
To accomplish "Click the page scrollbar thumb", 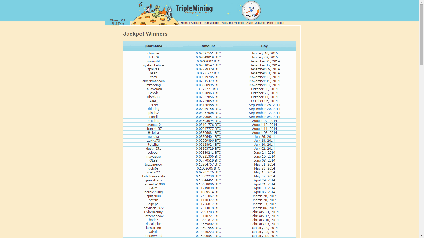I will click(422, 35).
